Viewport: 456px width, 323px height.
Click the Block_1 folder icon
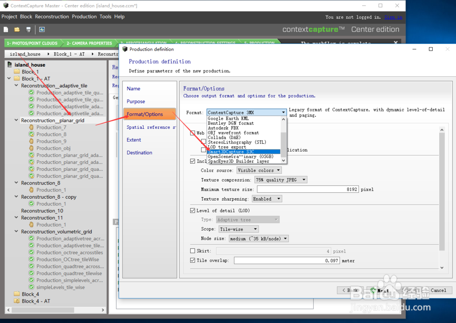17,71
